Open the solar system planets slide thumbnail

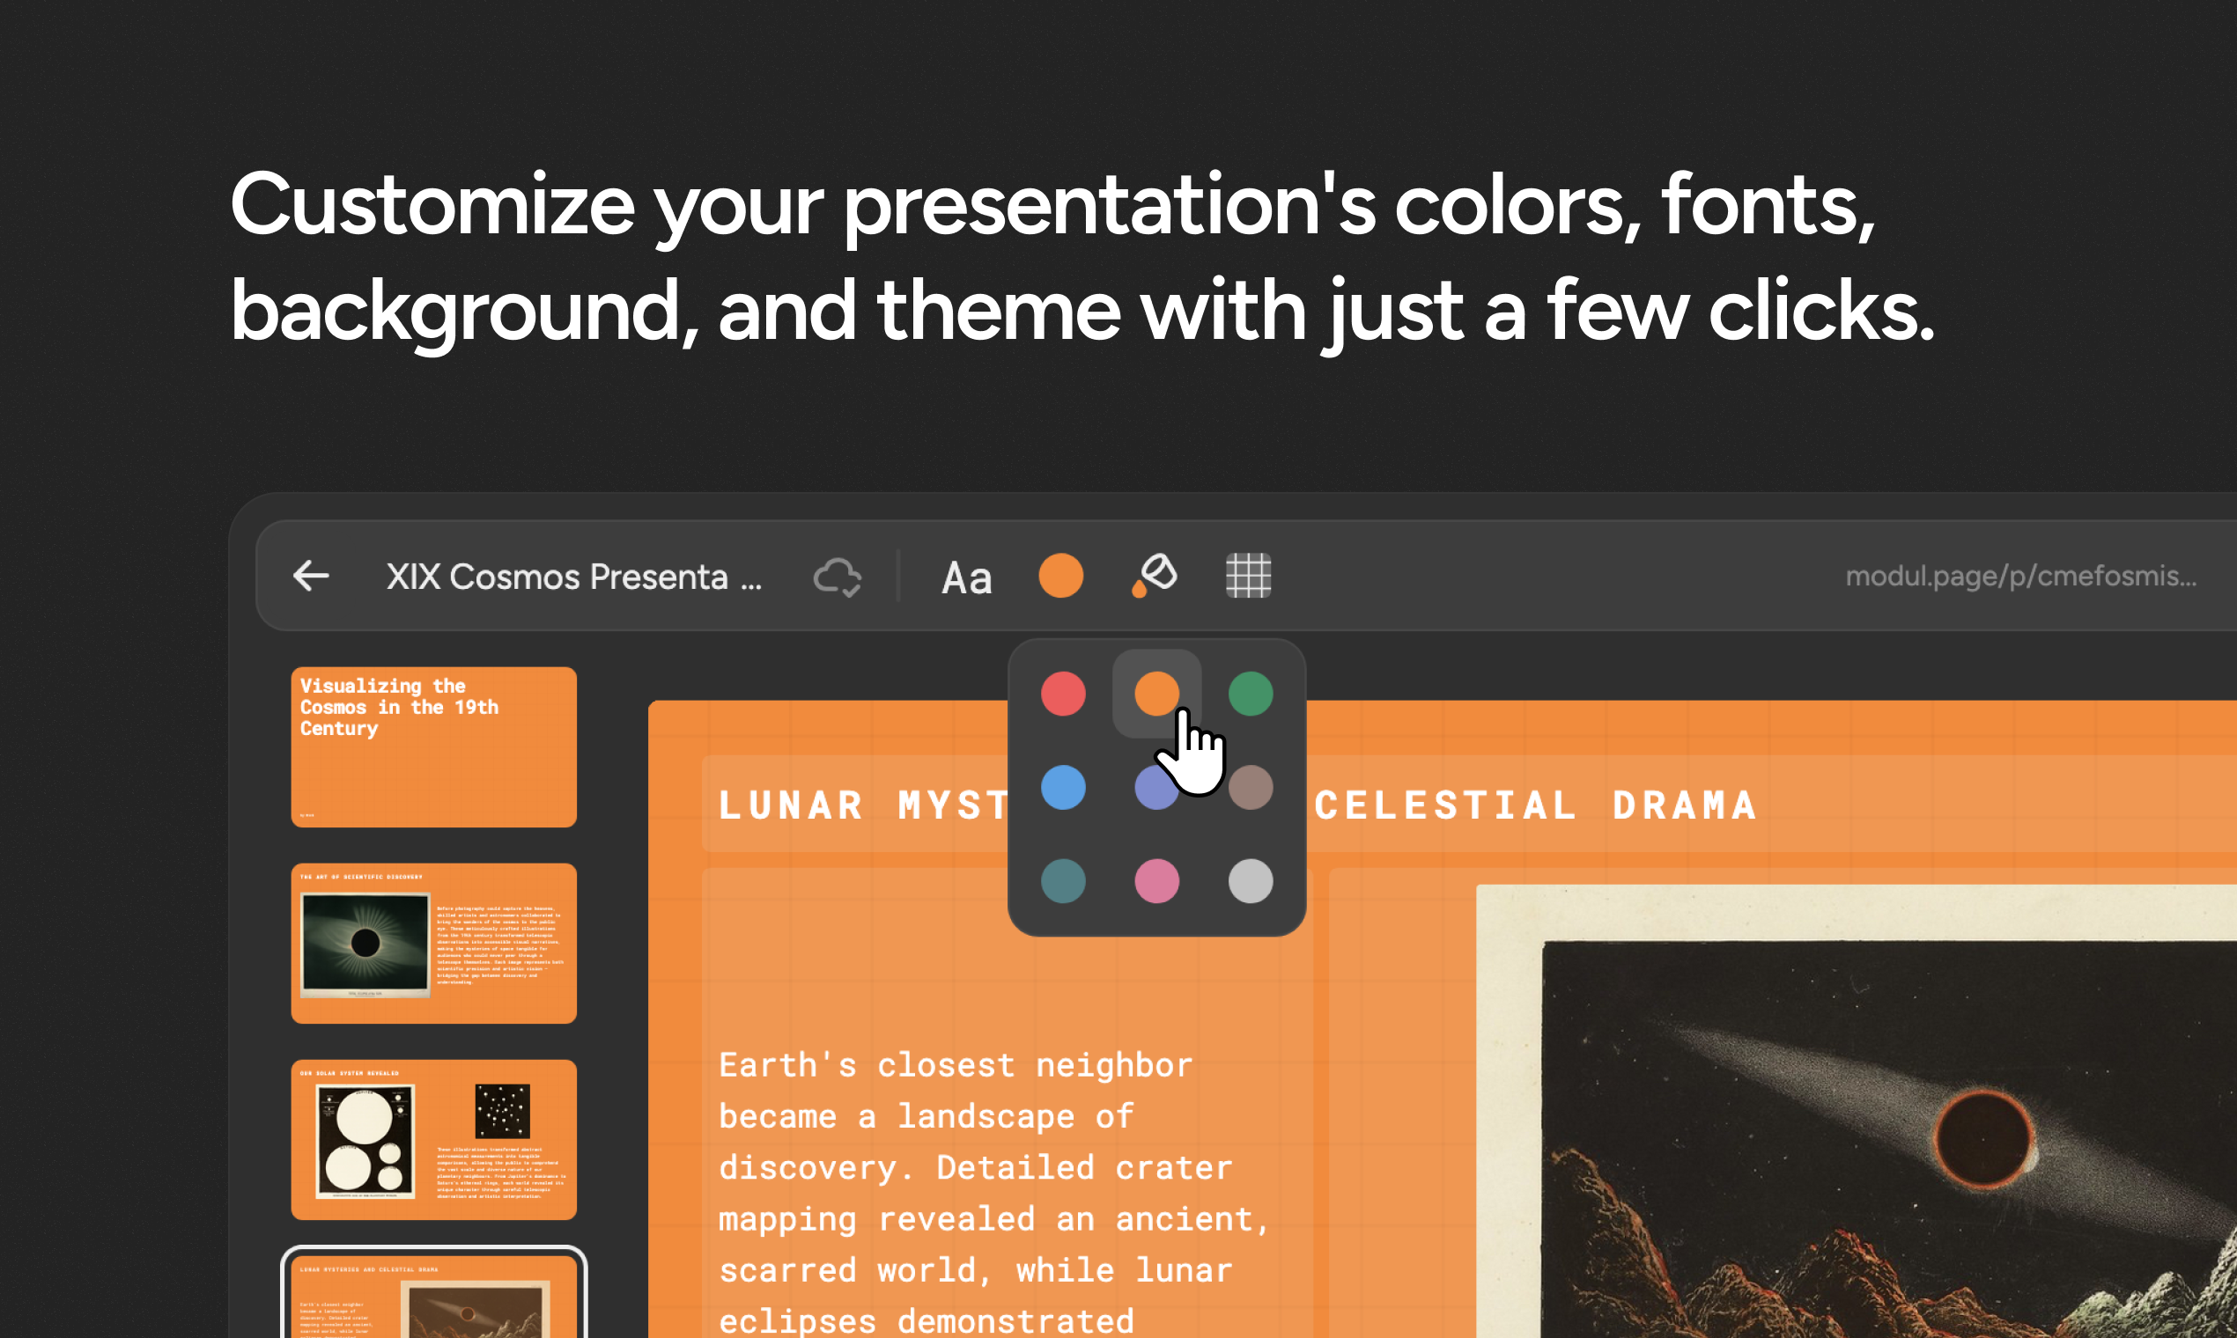point(433,1140)
